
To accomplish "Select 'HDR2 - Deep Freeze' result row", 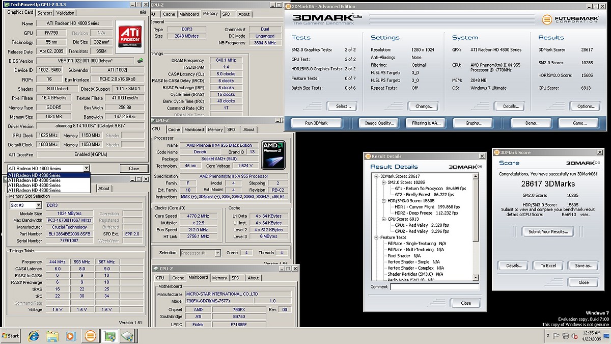I will pos(427,213).
